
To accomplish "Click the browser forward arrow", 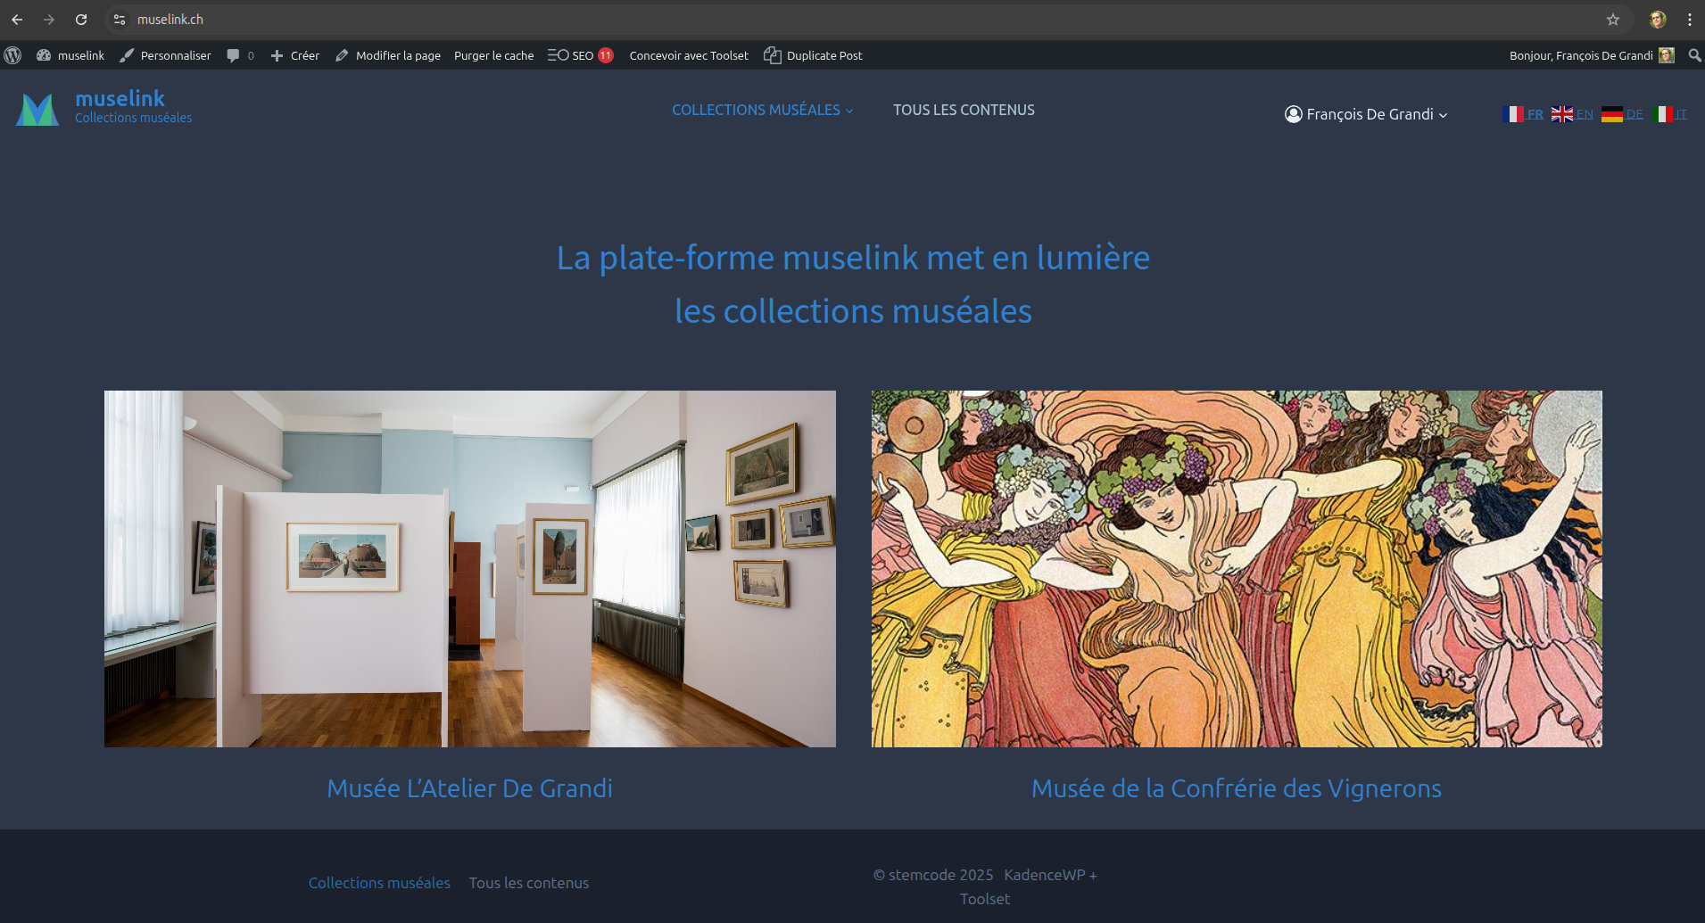I will point(49,20).
